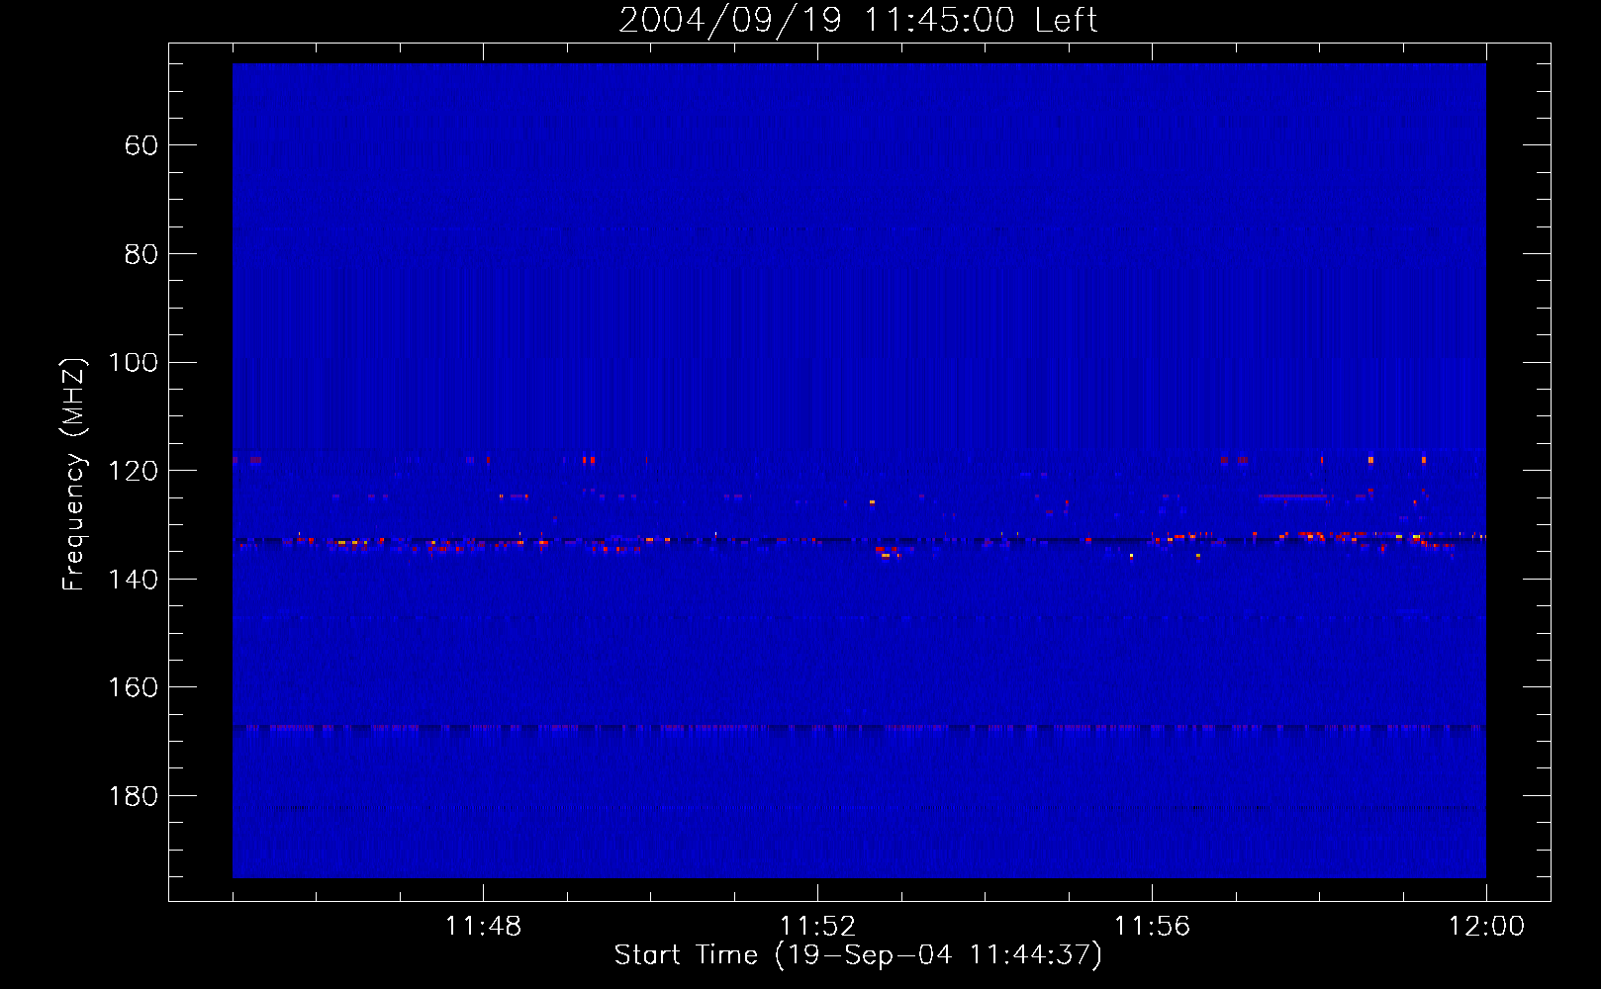
Task: Click the 11:56 time tick label
Action: click(x=1152, y=927)
